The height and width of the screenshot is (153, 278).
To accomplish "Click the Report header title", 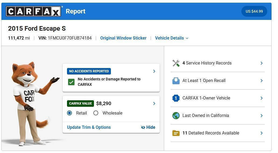I will (76, 11).
